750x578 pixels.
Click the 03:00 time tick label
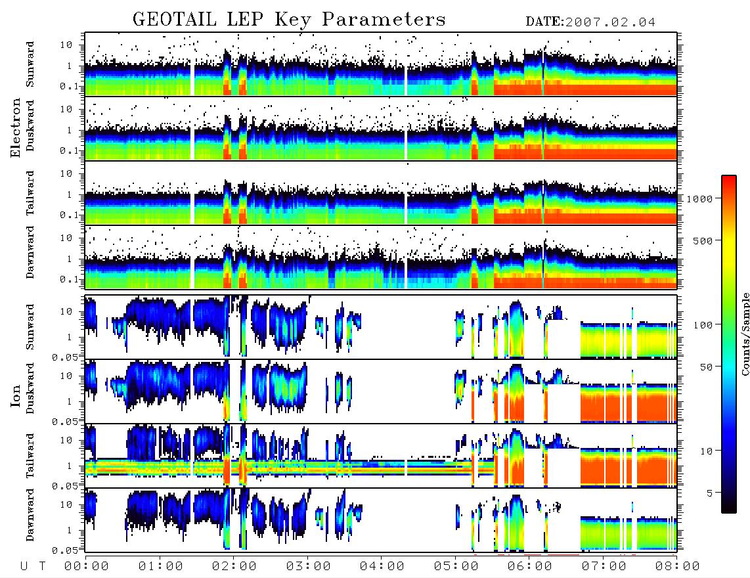click(308, 567)
